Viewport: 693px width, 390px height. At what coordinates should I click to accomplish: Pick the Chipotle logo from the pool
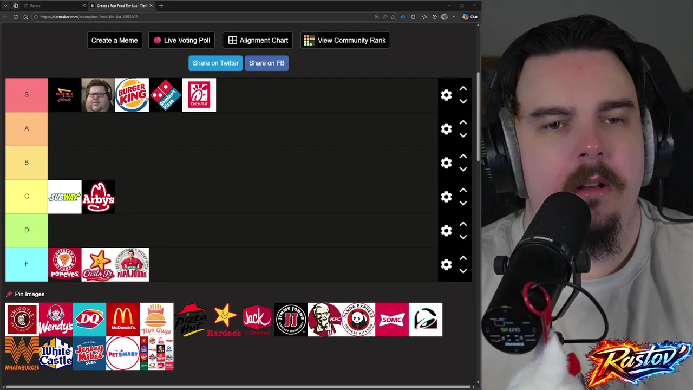(x=22, y=320)
